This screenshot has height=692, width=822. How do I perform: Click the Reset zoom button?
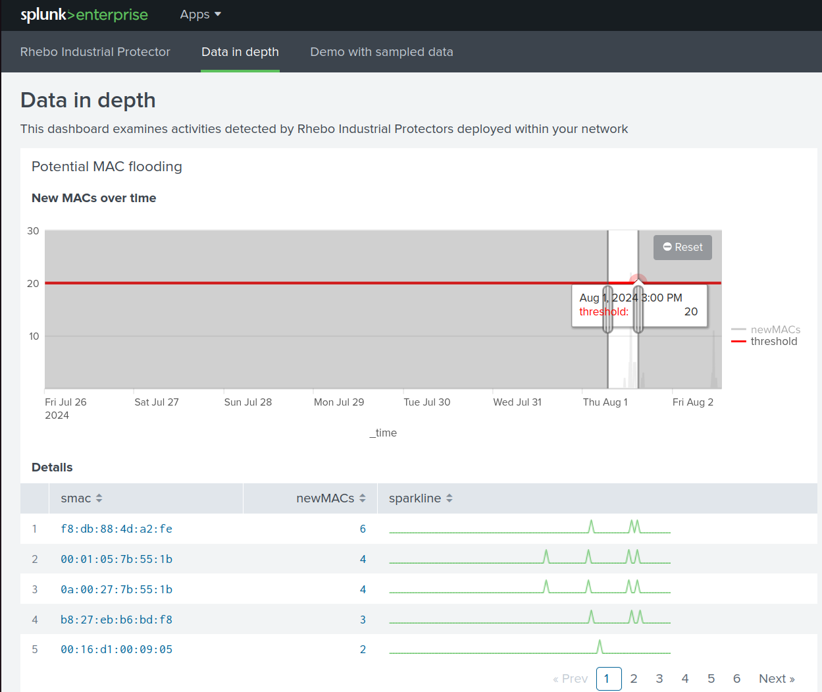click(x=682, y=247)
